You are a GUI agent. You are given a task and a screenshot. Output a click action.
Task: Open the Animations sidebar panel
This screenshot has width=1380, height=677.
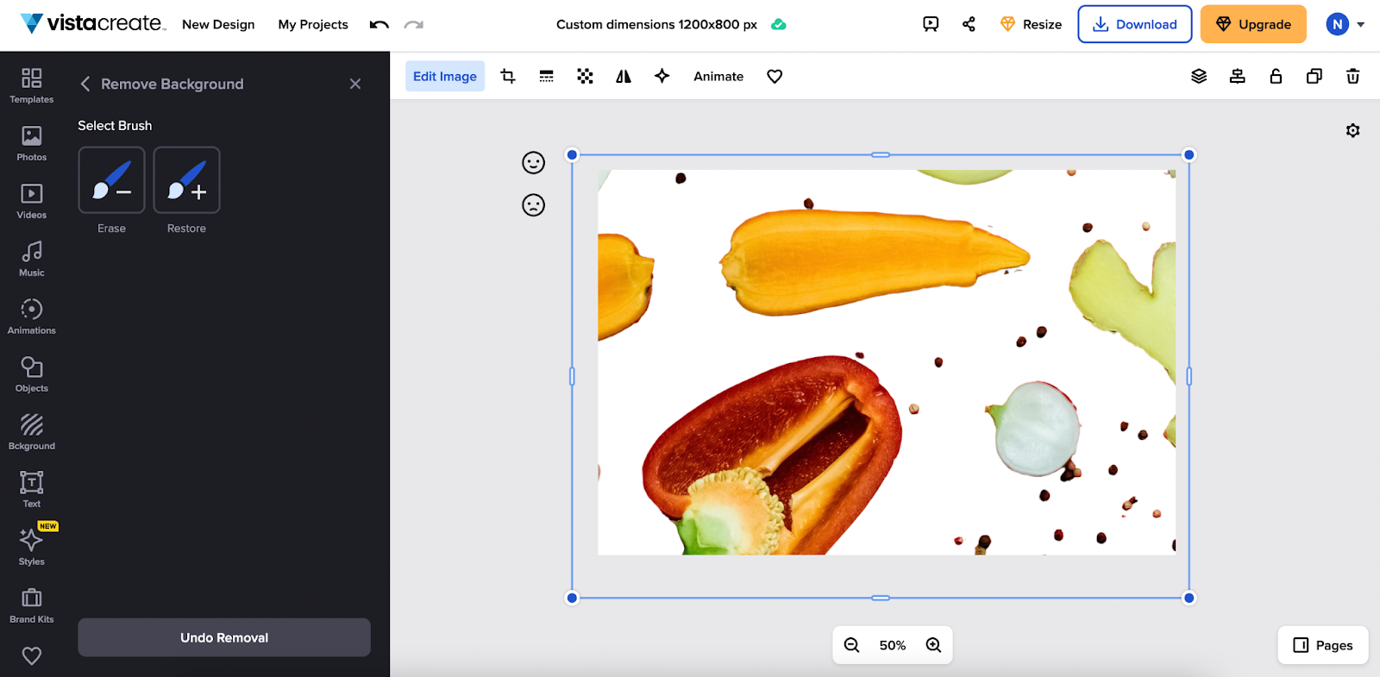point(32,317)
